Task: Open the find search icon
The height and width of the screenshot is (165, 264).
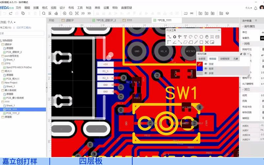Action: click(44, 13)
